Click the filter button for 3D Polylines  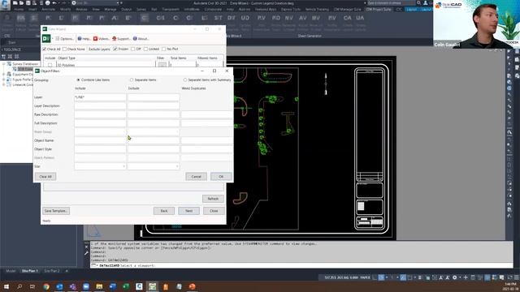(x=162, y=65)
